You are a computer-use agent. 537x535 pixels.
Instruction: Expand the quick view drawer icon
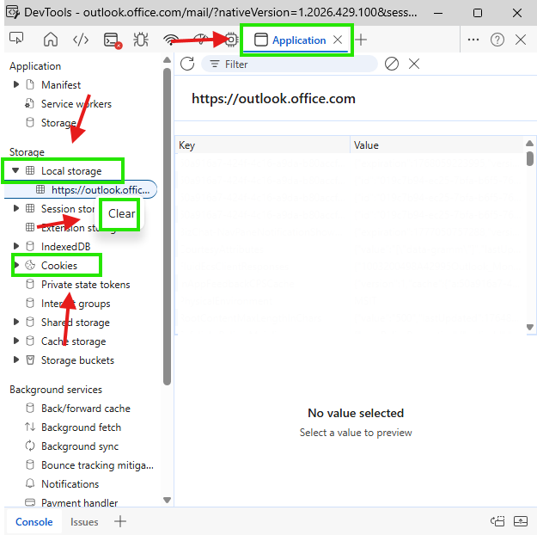point(521,521)
